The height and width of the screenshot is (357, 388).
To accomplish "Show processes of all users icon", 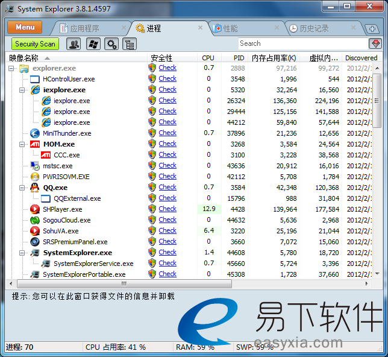I will (x=74, y=44).
